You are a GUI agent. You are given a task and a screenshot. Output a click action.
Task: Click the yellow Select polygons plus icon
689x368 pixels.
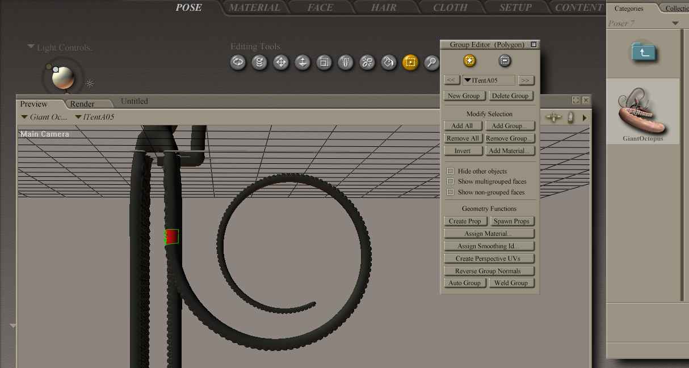pyautogui.click(x=469, y=61)
